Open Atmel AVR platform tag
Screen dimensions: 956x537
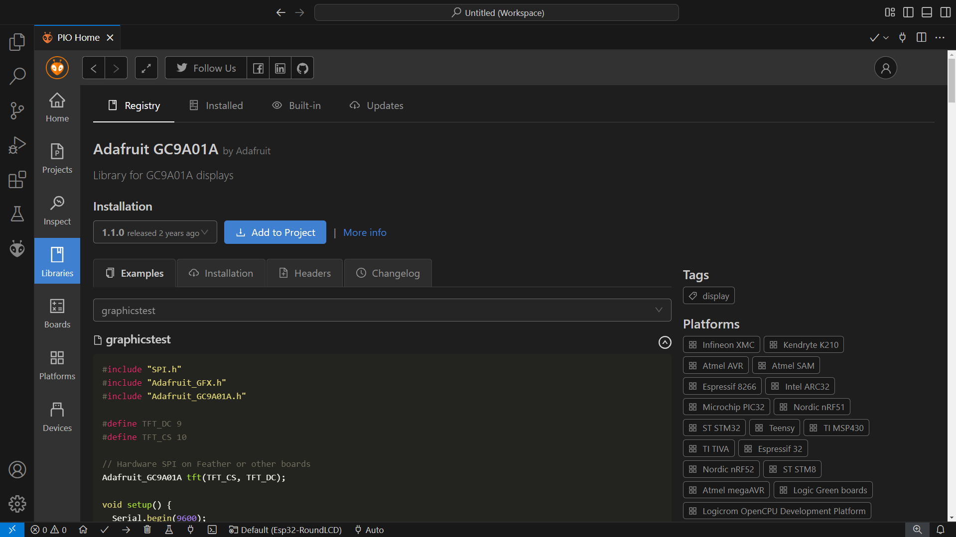click(x=715, y=366)
